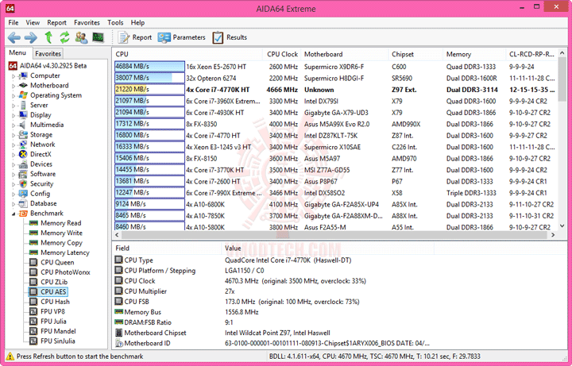Expand the Motherboard node
Viewport: 572px width, 366px height.
[x=14, y=86]
